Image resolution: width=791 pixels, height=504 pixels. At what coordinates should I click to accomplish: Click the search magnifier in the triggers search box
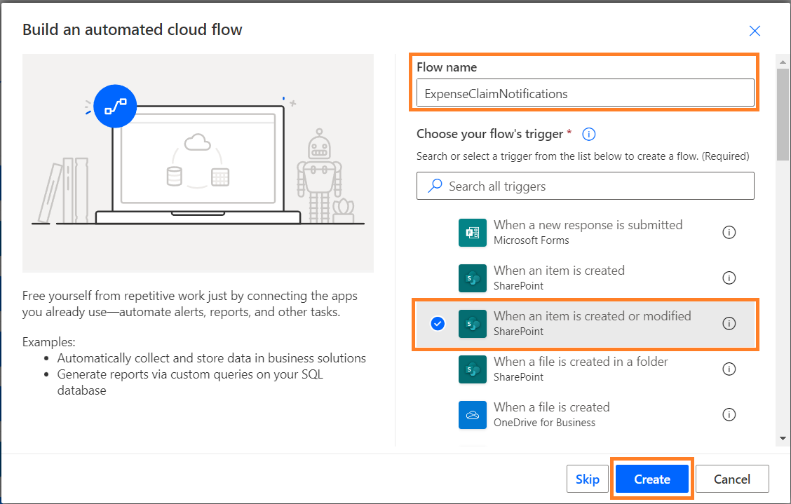(435, 186)
